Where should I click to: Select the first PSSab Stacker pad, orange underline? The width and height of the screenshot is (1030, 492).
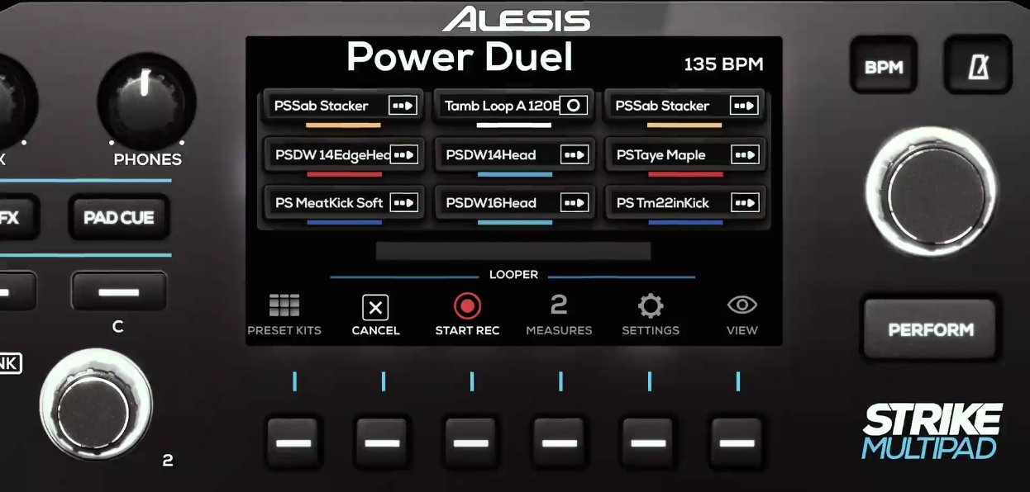tap(344, 106)
